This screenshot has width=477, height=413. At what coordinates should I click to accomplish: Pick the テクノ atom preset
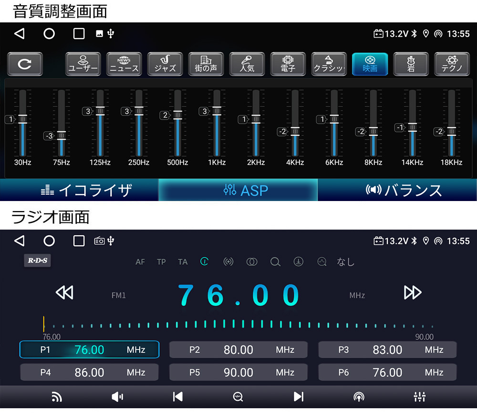(x=452, y=64)
